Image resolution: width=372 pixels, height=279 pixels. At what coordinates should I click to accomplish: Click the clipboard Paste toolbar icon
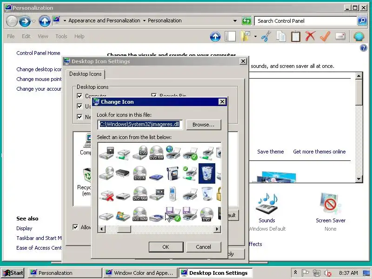pos(296,36)
